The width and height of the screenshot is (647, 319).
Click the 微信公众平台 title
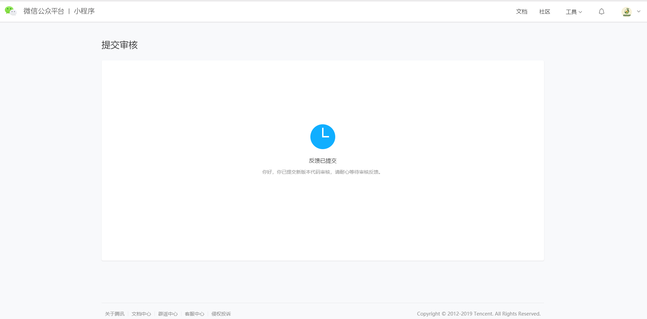pyautogui.click(x=44, y=11)
